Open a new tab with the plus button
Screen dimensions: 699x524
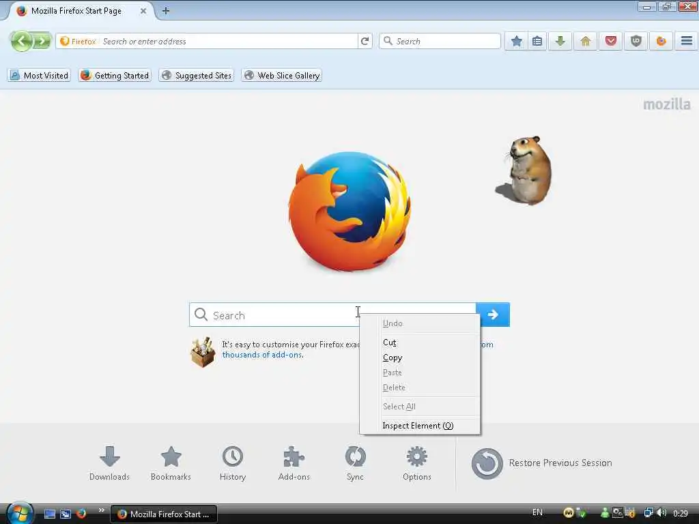[x=166, y=11]
